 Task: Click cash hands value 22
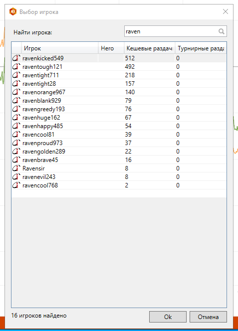pos(128,151)
